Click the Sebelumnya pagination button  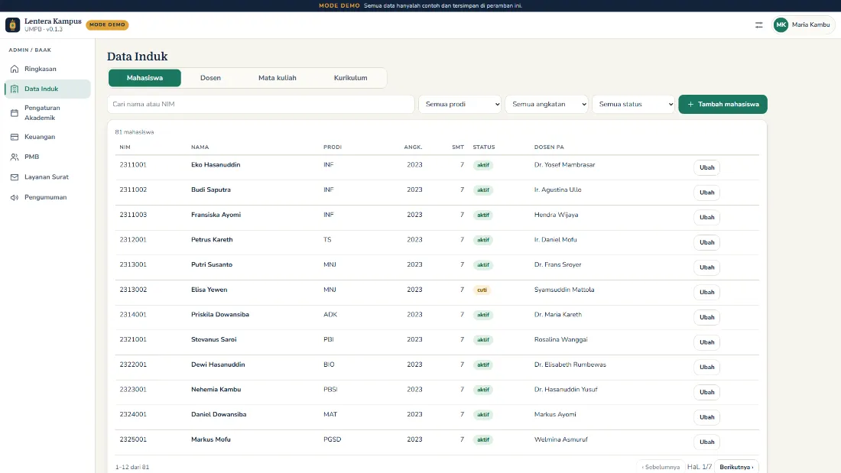661,467
